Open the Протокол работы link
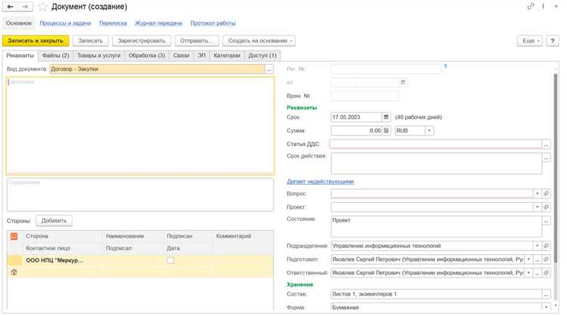This screenshot has width=567, height=316. [x=213, y=23]
